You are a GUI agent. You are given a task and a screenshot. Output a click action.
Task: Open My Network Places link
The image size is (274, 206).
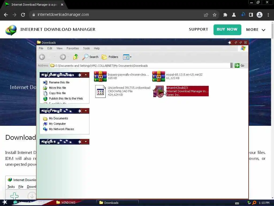(x=61, y=129)
